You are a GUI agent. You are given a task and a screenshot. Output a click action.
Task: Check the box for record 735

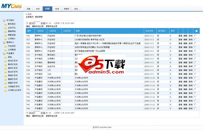pos(195,70)
